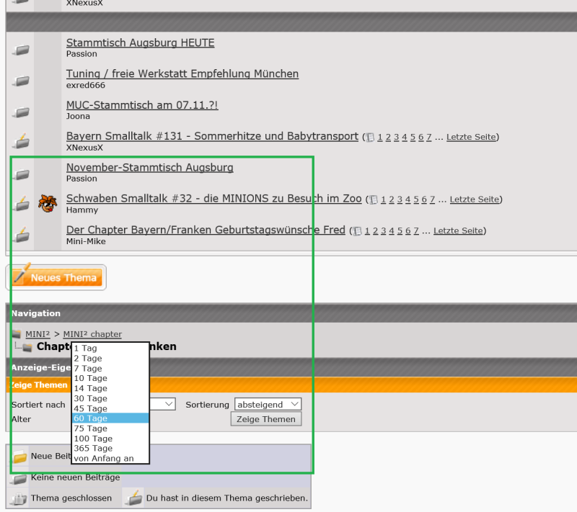
Task: Open the Sortierung absteigend dropdown
Action: (x=268, y=405)
